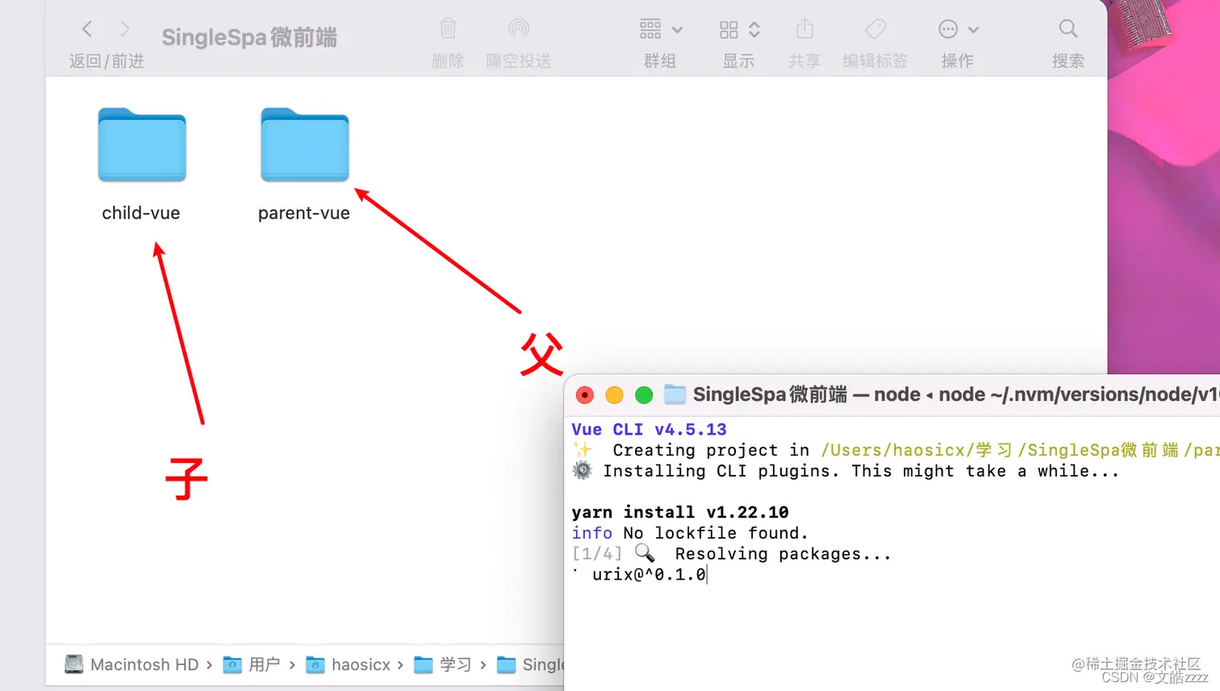This screenshot has width=1220, height=691.
Task: Click the parent-vue folder name label
Action: pyautogui.click(x=304, y=213)
